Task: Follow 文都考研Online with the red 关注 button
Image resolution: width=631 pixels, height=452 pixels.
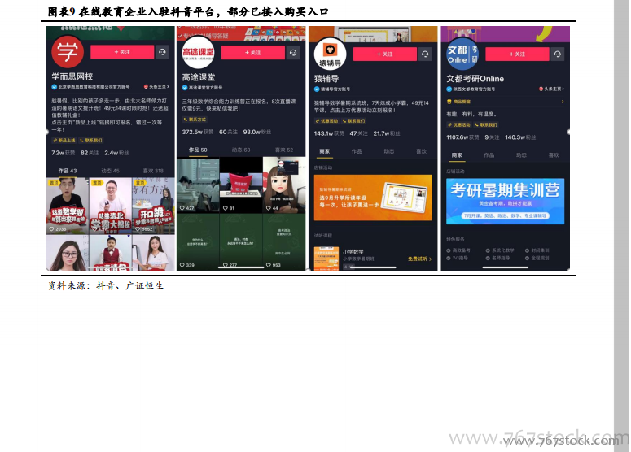Action: click(x=517, y=54)
